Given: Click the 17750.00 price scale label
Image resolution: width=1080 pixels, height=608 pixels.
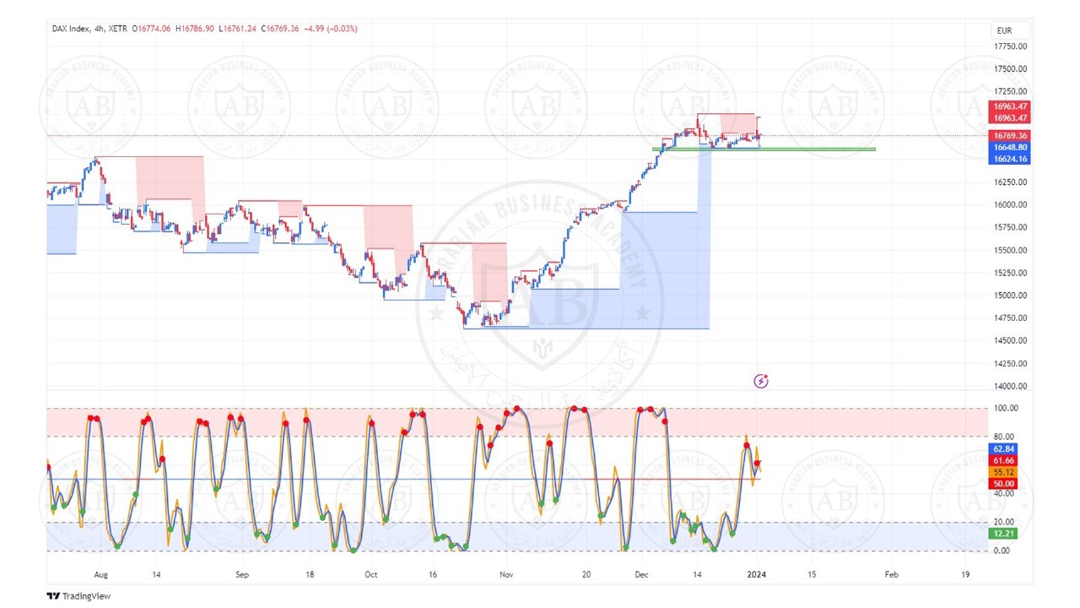Looking at the screenshot, I should pyautogui.click(x=1010, y=46).
